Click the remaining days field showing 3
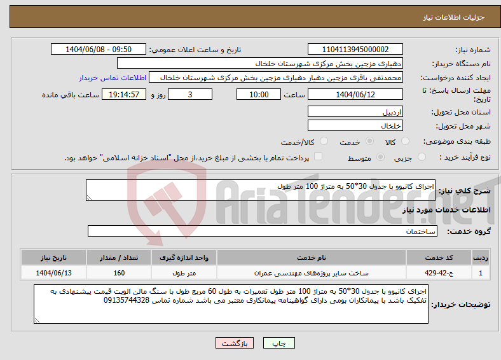Viewport: 501px width, 360px height. coord(190,94)
